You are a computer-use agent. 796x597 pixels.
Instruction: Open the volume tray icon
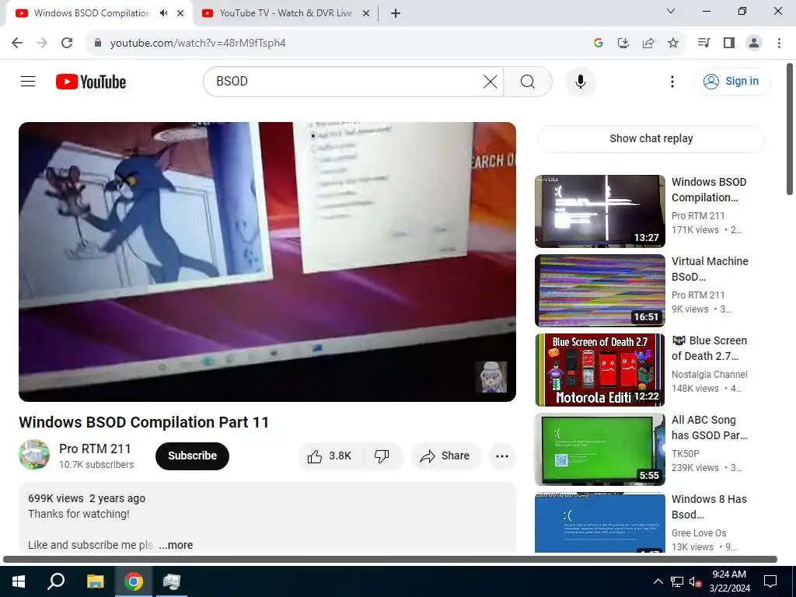695,581
